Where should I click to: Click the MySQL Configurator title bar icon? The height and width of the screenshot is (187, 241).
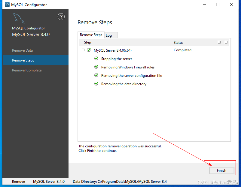7,5
